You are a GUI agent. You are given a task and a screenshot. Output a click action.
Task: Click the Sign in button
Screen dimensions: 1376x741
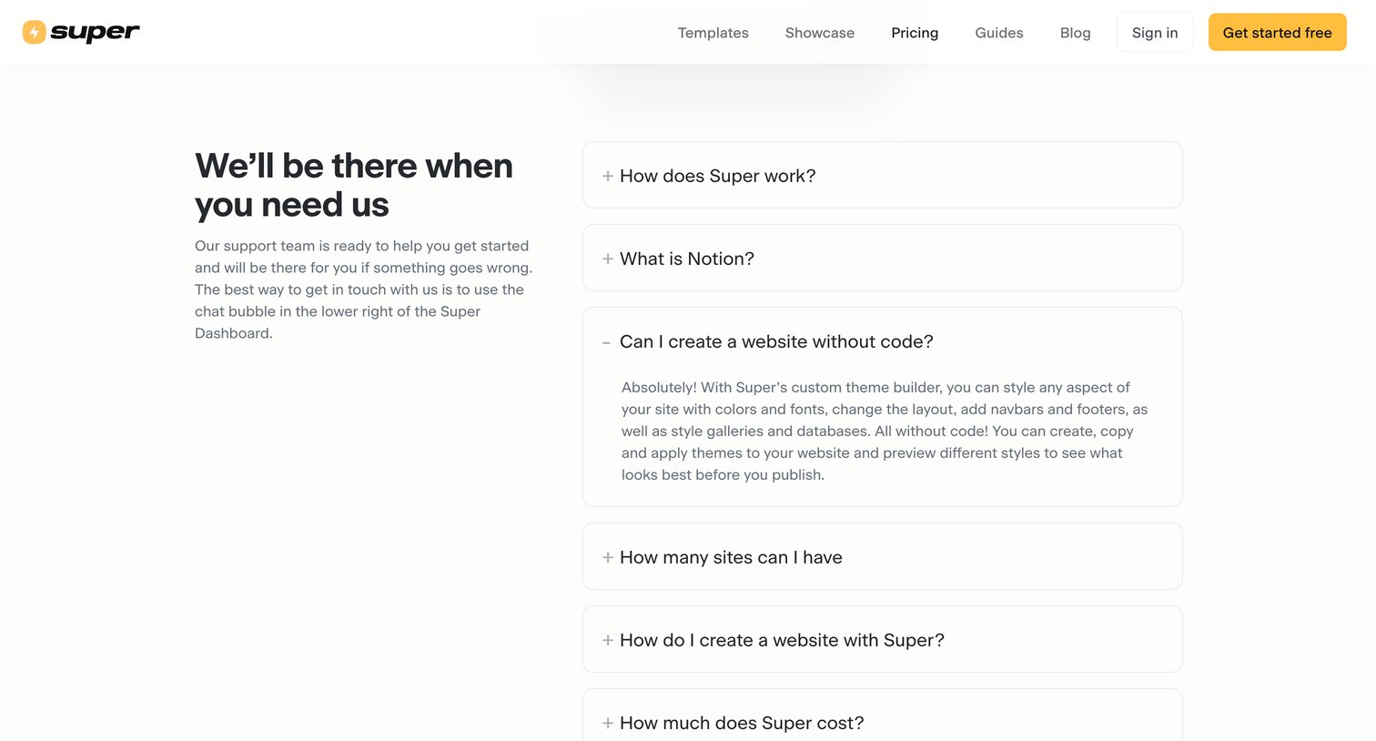click(x=1155, y=33)
